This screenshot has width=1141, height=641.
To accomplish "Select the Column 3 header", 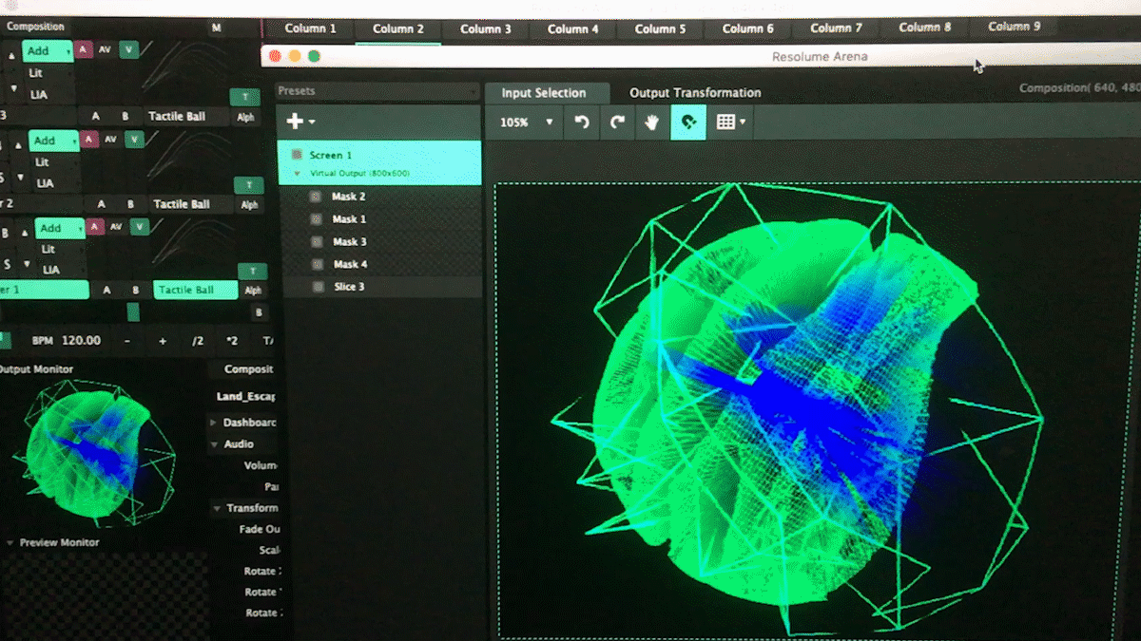I will click(486, 29).
